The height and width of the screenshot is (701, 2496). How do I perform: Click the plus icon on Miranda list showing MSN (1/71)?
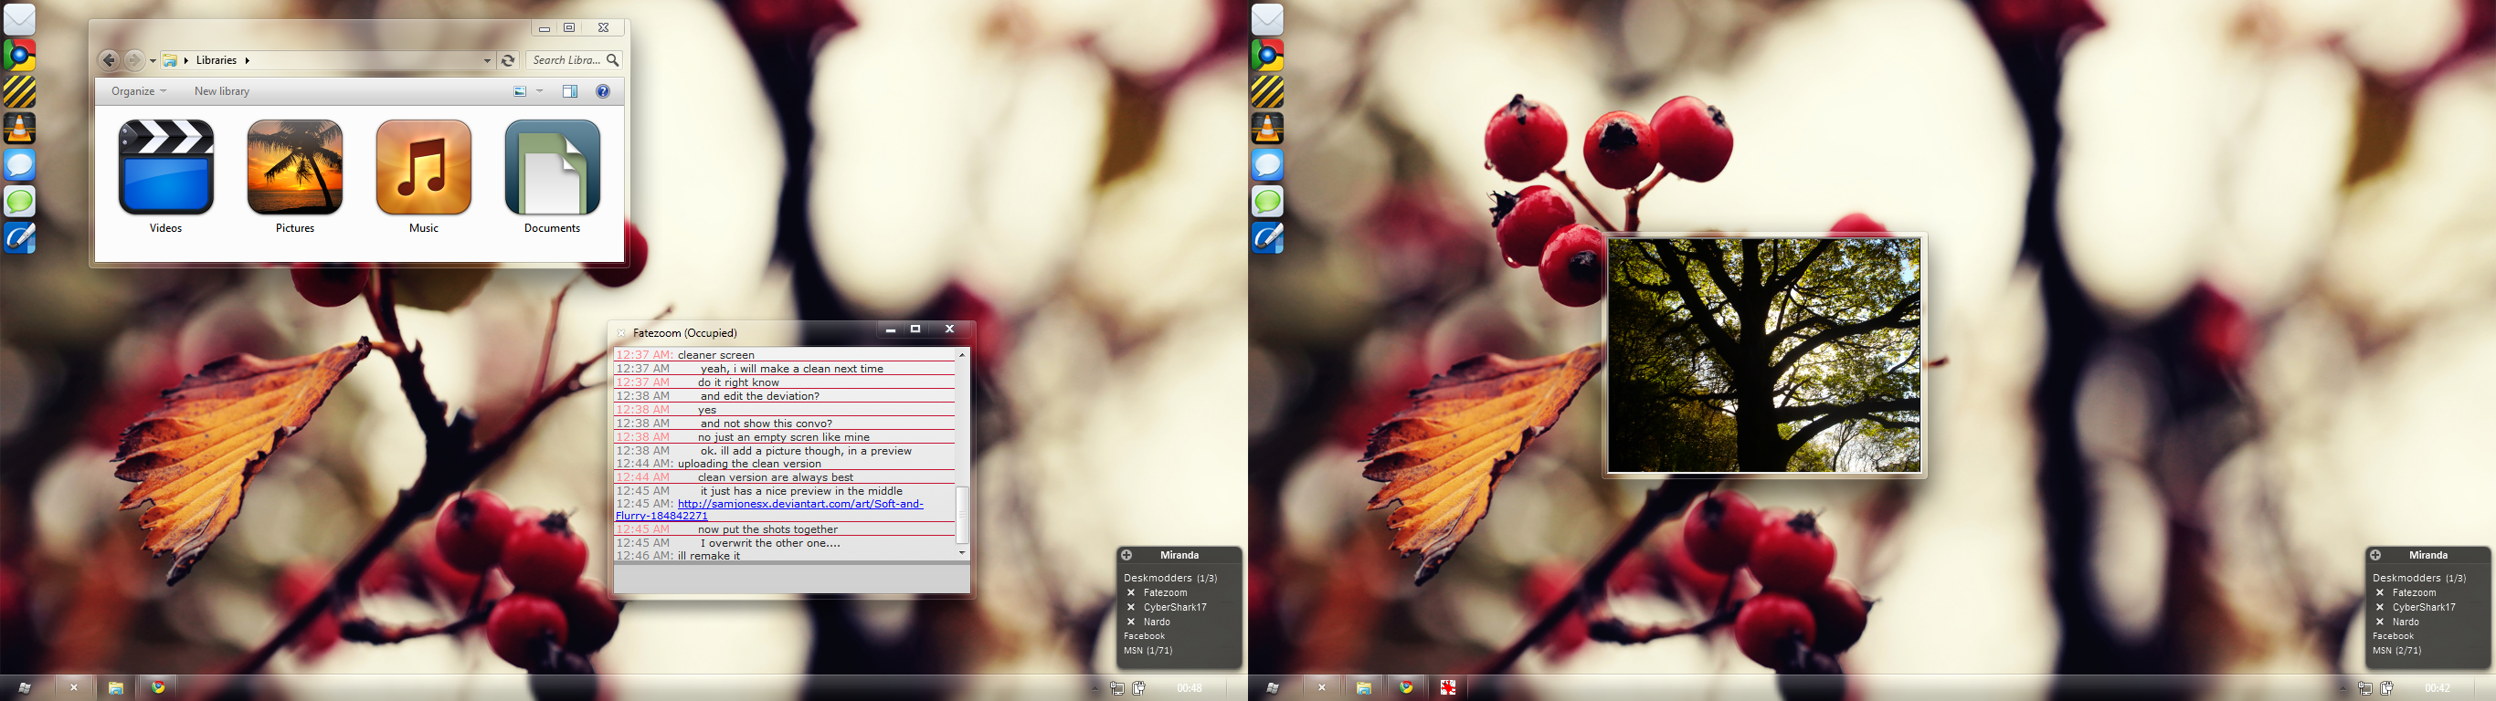click(1126, 555)
